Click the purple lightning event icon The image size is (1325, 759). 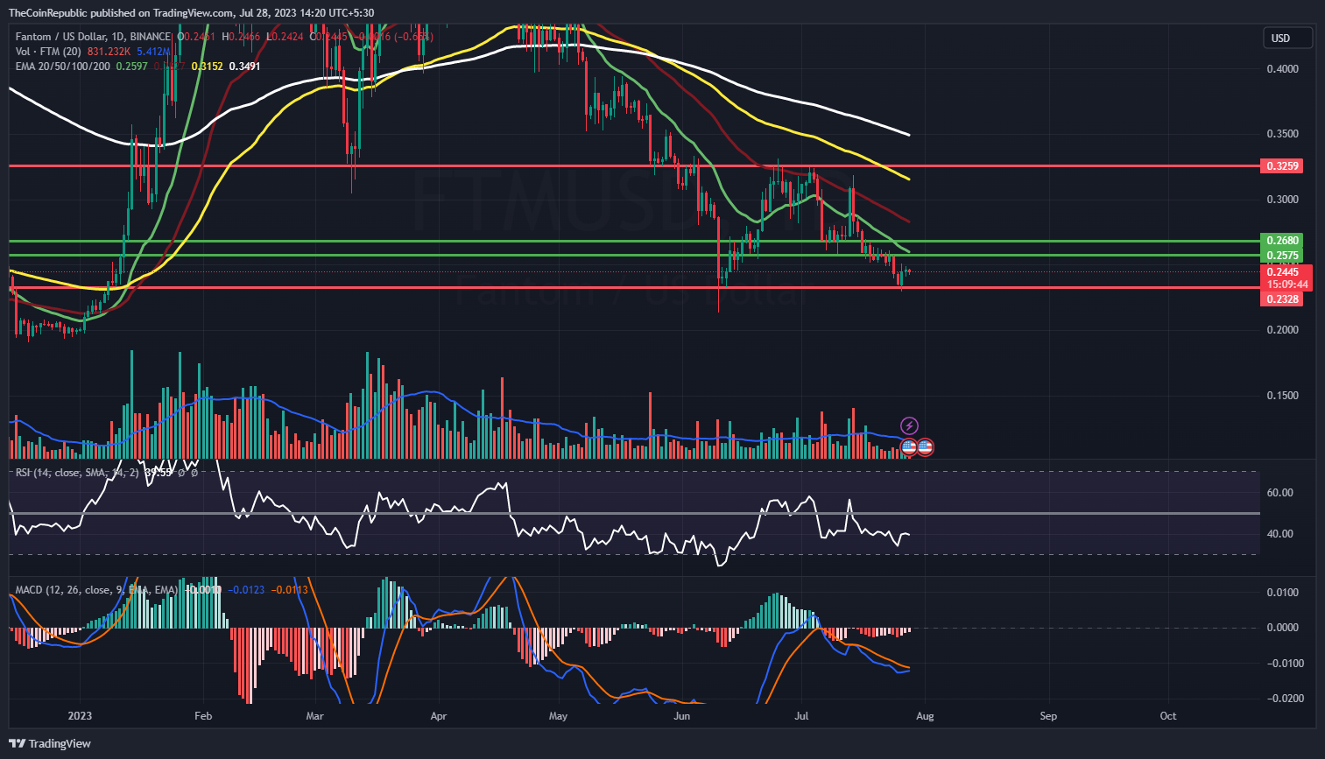coord(909,426)
